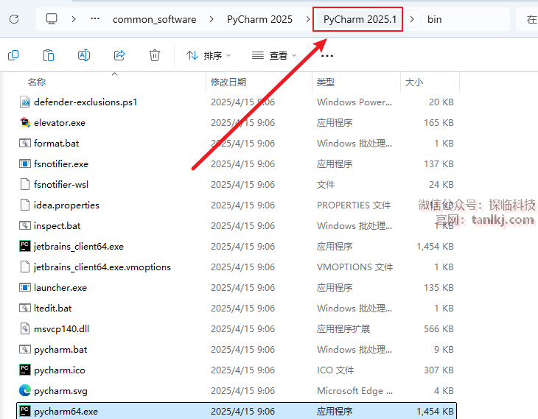Expand chevron after PyCharm 2025 in path
The image size is (538, 419).
pos(308,19)
